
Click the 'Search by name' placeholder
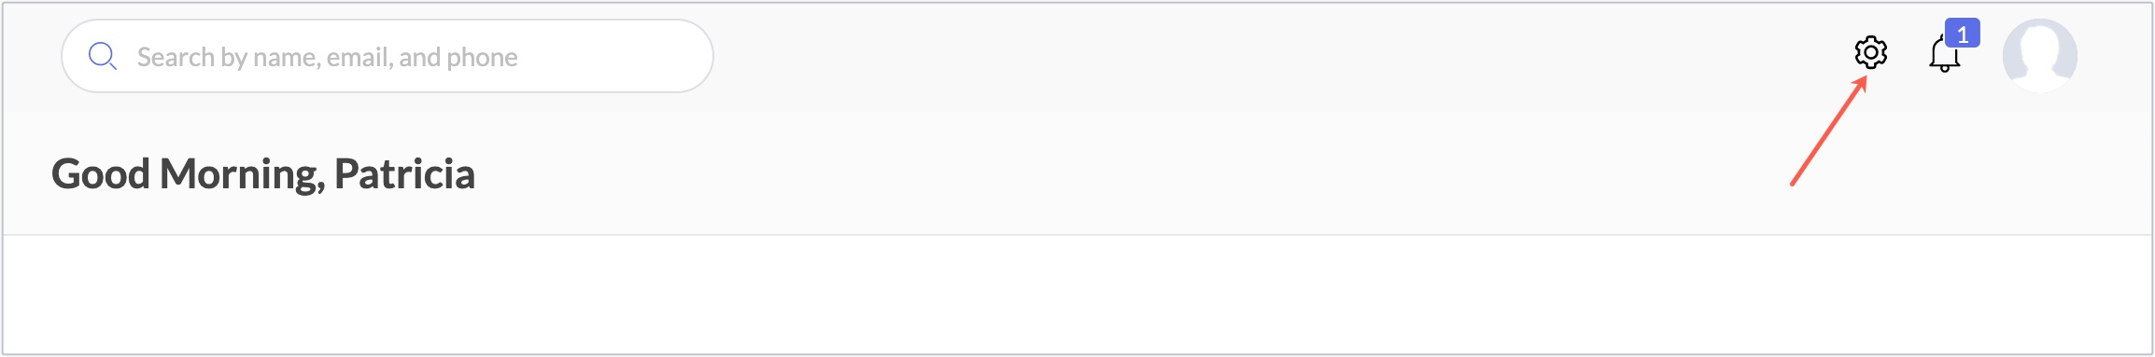(x=229, y=58)
